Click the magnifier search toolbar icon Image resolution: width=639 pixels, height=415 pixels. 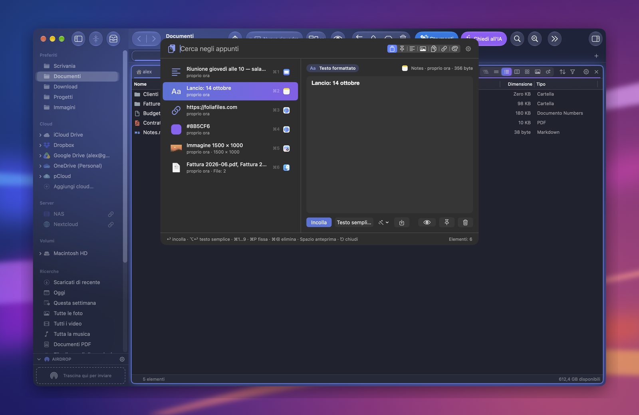pos(517,39)
